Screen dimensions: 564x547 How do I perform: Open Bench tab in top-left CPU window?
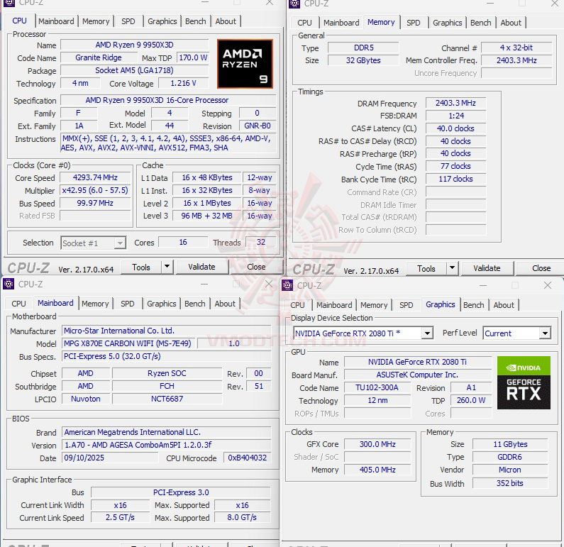(x=195, y=21)
